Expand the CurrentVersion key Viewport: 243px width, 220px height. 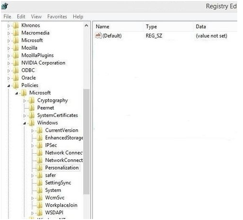(x=33, y=131)
